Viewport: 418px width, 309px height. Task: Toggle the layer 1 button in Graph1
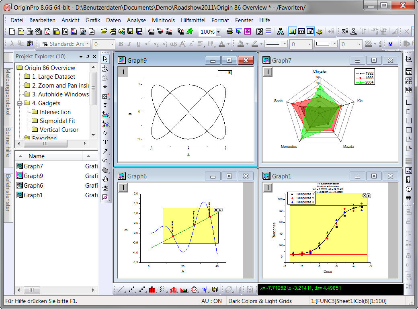tap(267, 188)
